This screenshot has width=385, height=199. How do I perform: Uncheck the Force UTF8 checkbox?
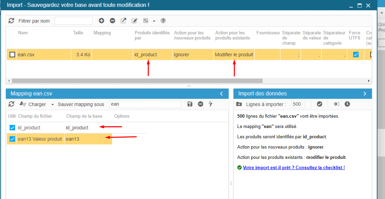(x=356, y=55)
